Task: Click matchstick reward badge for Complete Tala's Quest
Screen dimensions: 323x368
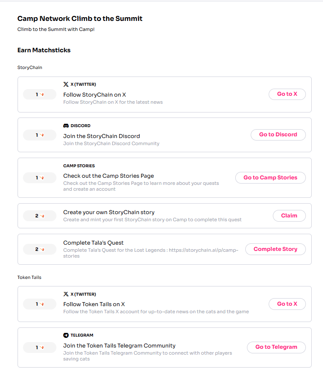Action: click(x=40, y=249)
